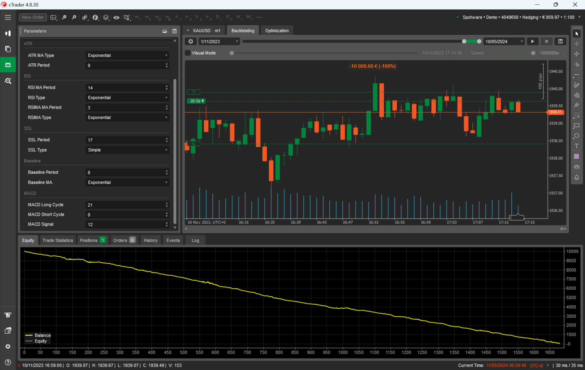
Task: Switch to the Optimization tab
Action: click(x=277, y=30)
